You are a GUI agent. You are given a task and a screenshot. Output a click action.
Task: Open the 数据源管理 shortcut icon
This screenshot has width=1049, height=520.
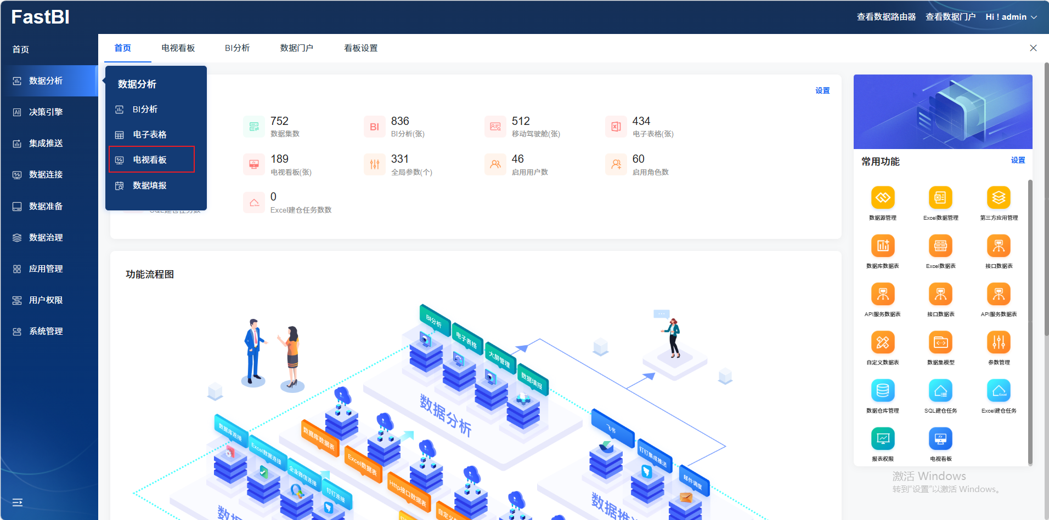point(882,198)
